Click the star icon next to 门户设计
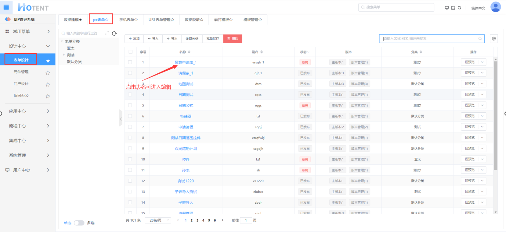Image resolution: width=506 pixels, height=232 pixels. (x=48, y=84)
